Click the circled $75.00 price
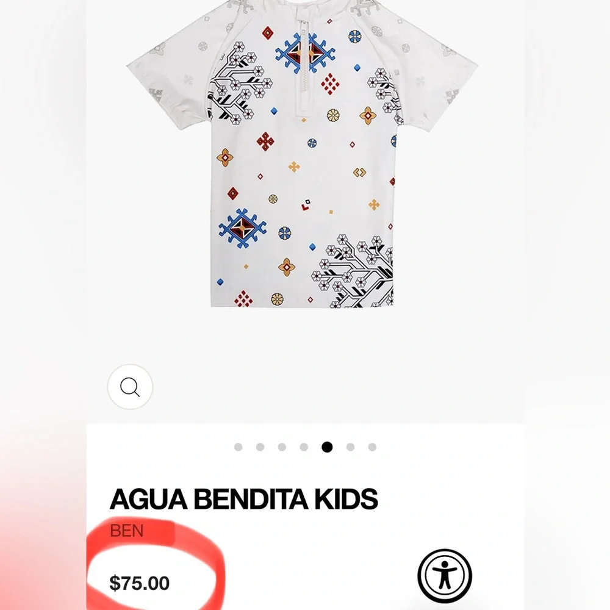 (140, 583)
